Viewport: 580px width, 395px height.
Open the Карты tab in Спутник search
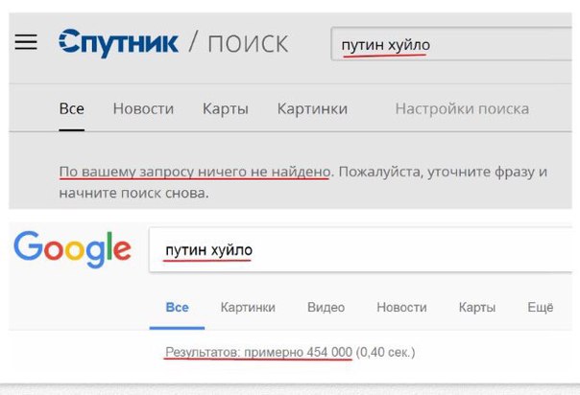coord(226,109)
